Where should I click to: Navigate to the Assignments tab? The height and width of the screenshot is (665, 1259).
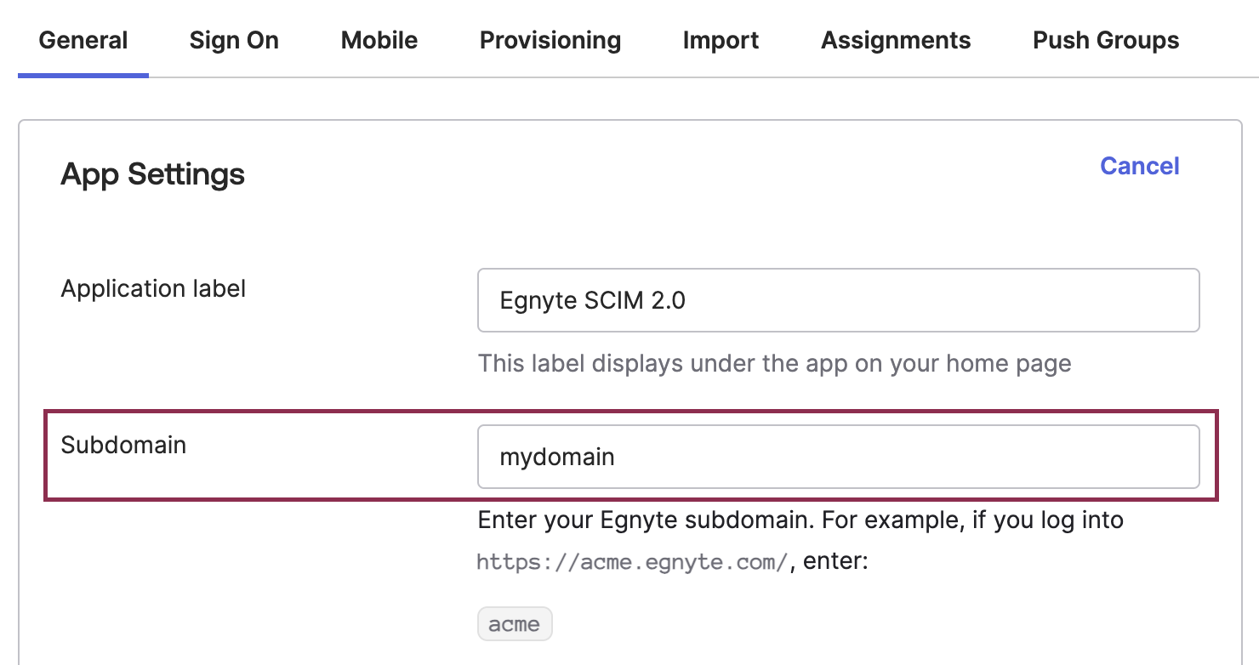point(895,40)
